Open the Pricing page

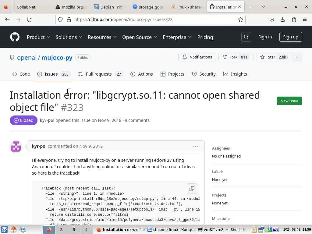point(205,37)
